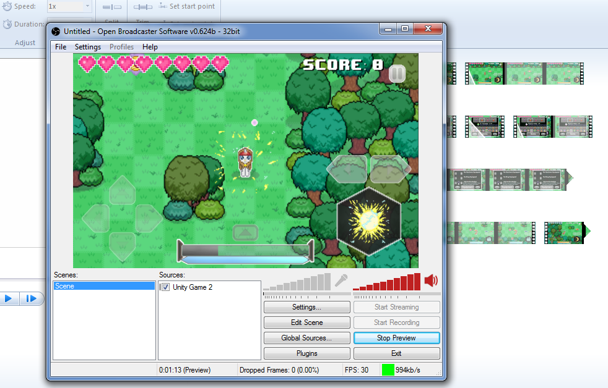
Task: Click FPS: 30 status text
Action: [x=357, y=370]
